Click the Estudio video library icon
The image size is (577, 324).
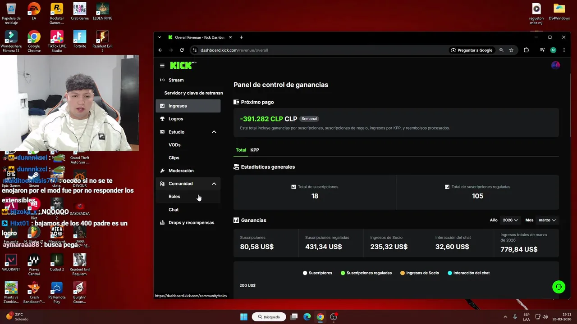point(162,132)
